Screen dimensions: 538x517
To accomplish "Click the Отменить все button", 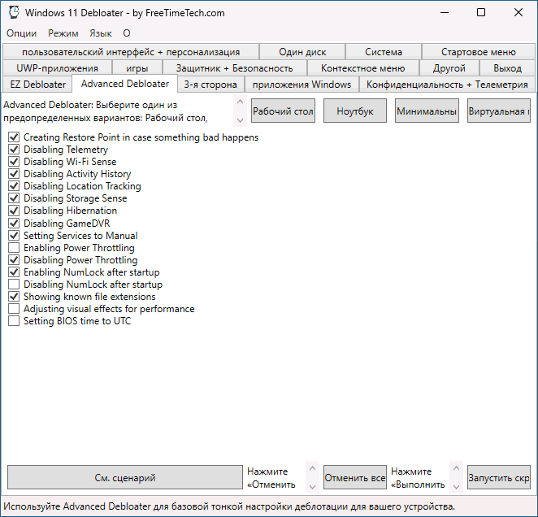I will [355, 477].
